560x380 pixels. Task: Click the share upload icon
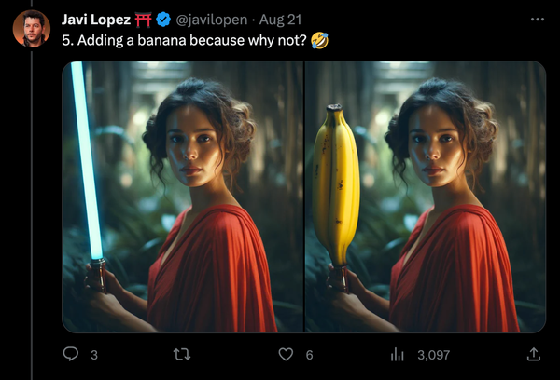coord(534,355)
